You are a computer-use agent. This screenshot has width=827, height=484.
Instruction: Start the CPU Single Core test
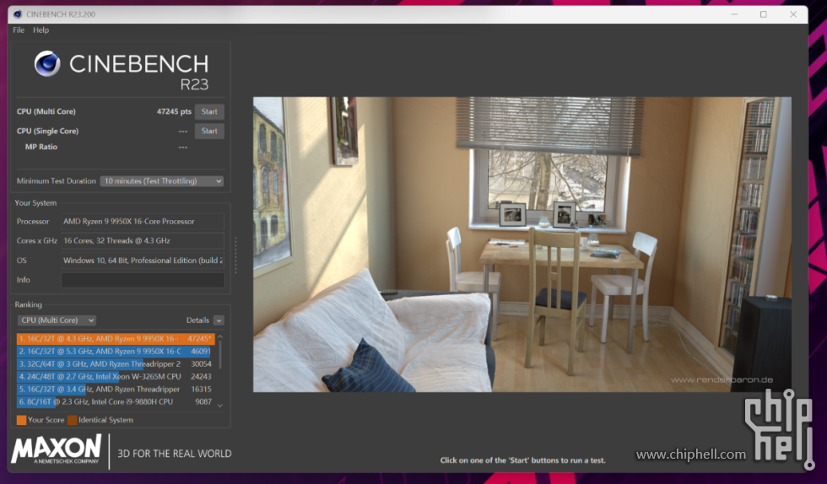pos(209,131)
